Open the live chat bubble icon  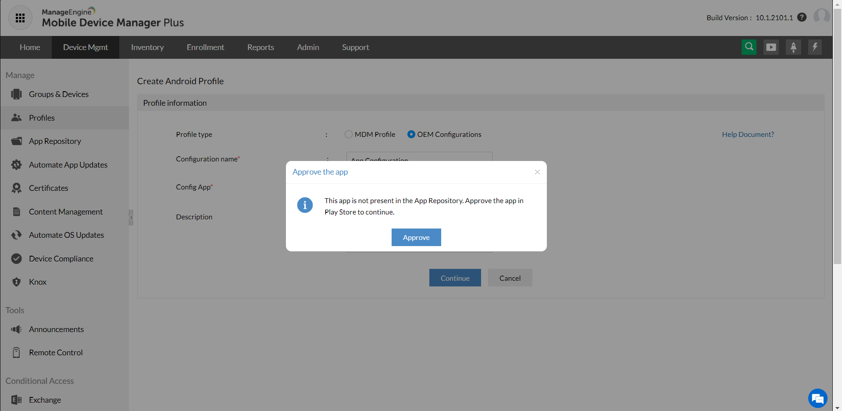click(817, 398)
